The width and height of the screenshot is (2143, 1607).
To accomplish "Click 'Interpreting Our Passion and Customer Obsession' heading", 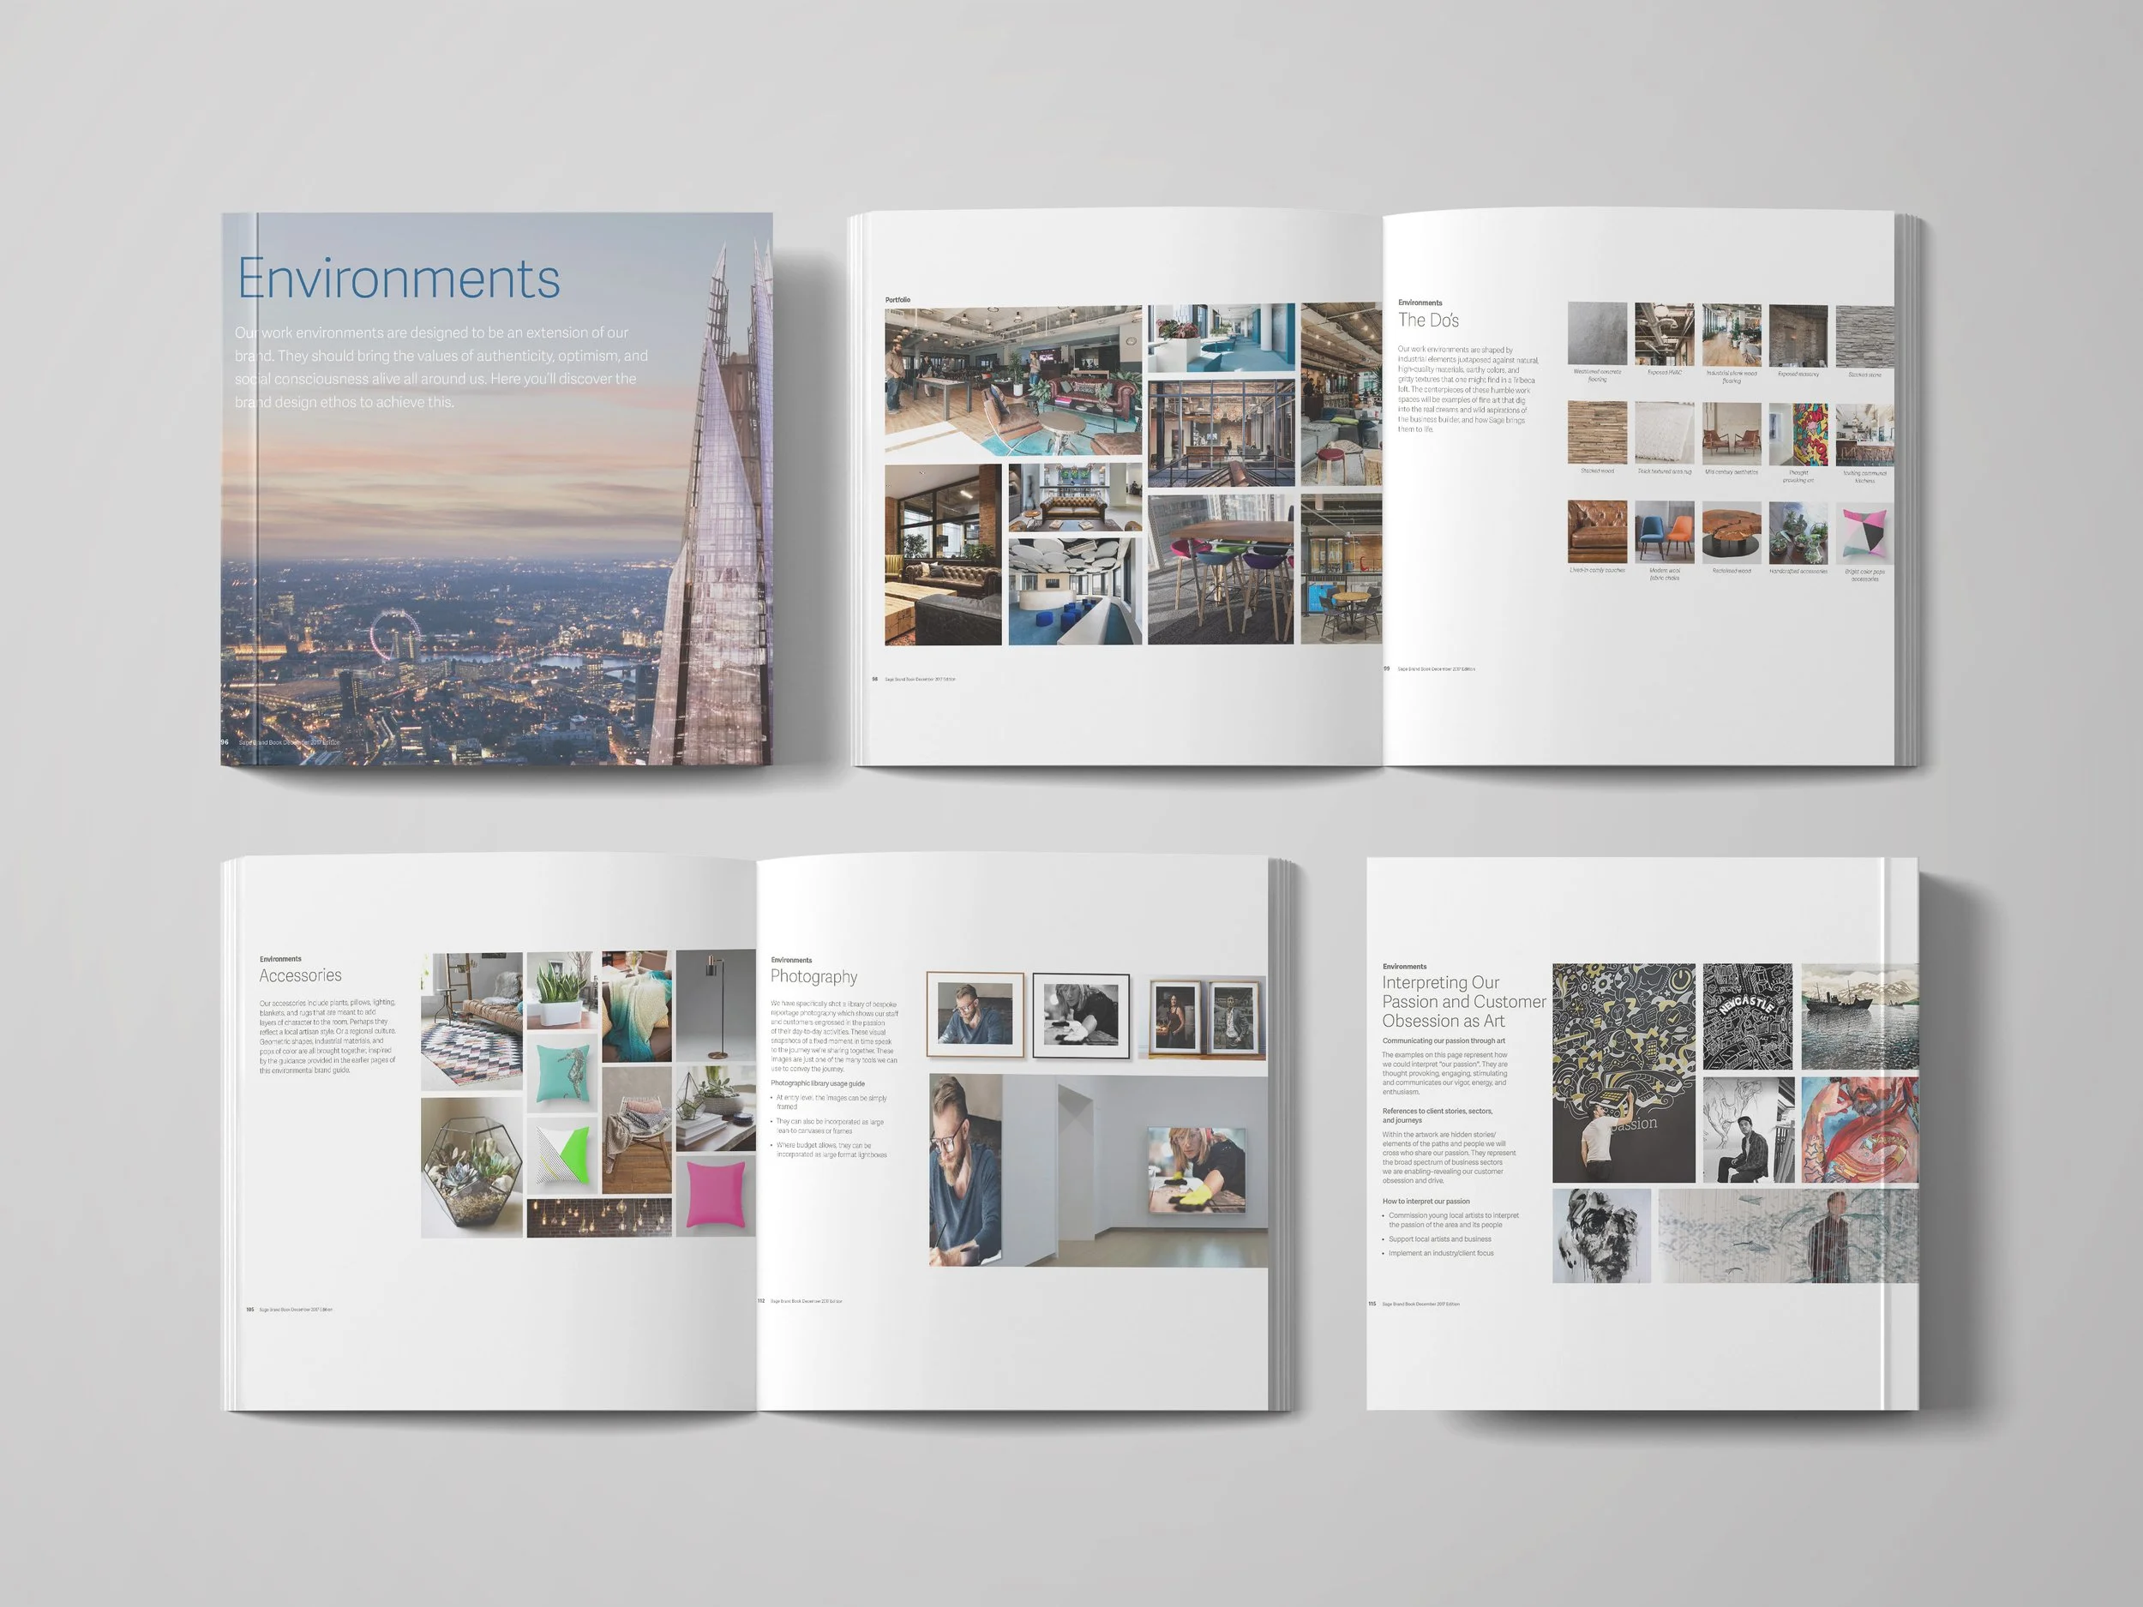I will [x=1463, y=1002].
